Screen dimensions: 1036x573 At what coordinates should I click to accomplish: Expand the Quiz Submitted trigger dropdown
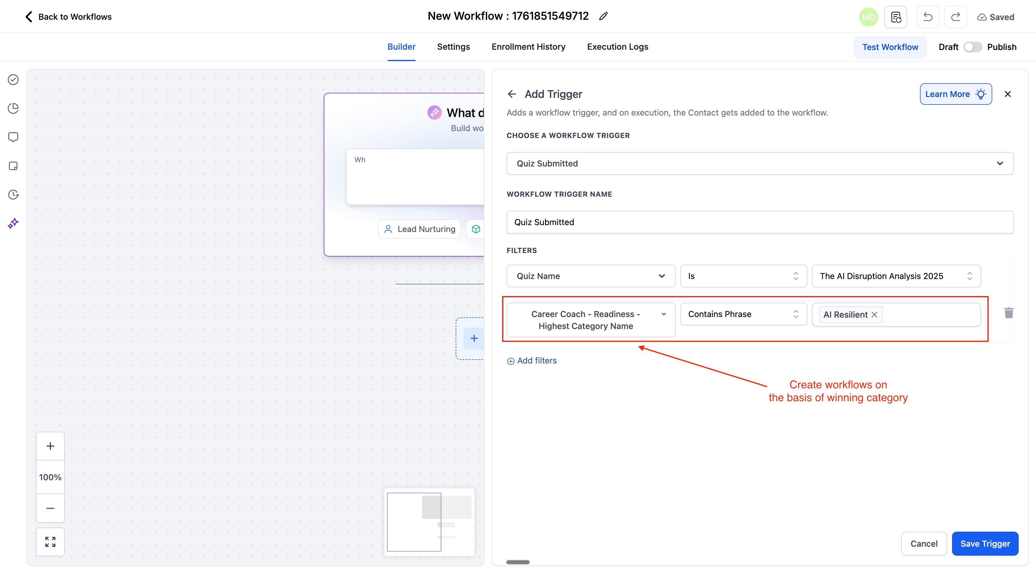pos(759,163)
